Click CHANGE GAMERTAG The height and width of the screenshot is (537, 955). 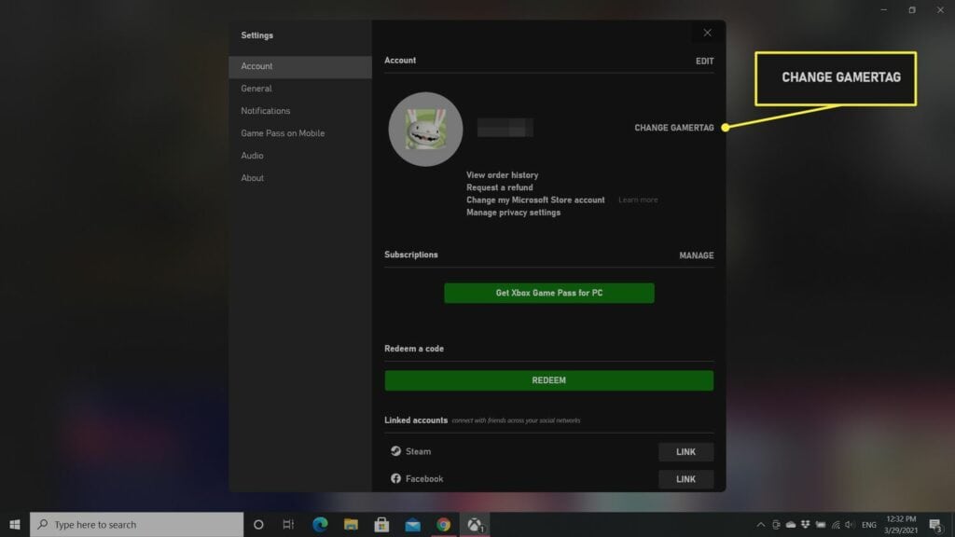(x=675, y=128)
